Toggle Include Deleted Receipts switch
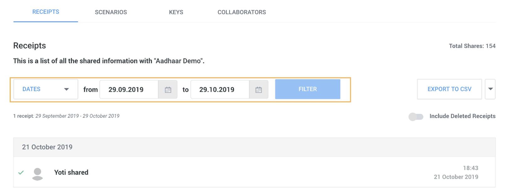 click(x=416, y=116)
